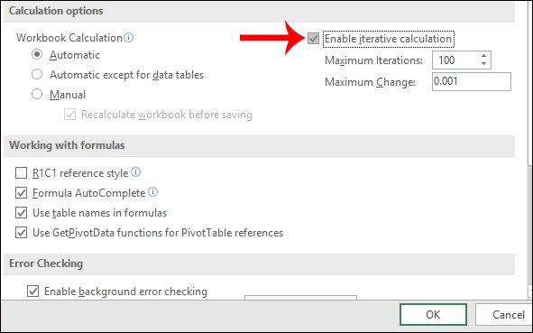533x333 pixels.
Task: Toggle Recalculate workbook before saving checkbox
Action: [69, 115]
